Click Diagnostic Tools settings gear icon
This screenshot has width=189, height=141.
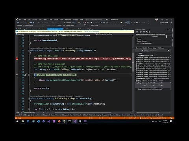tap(137, 32)
